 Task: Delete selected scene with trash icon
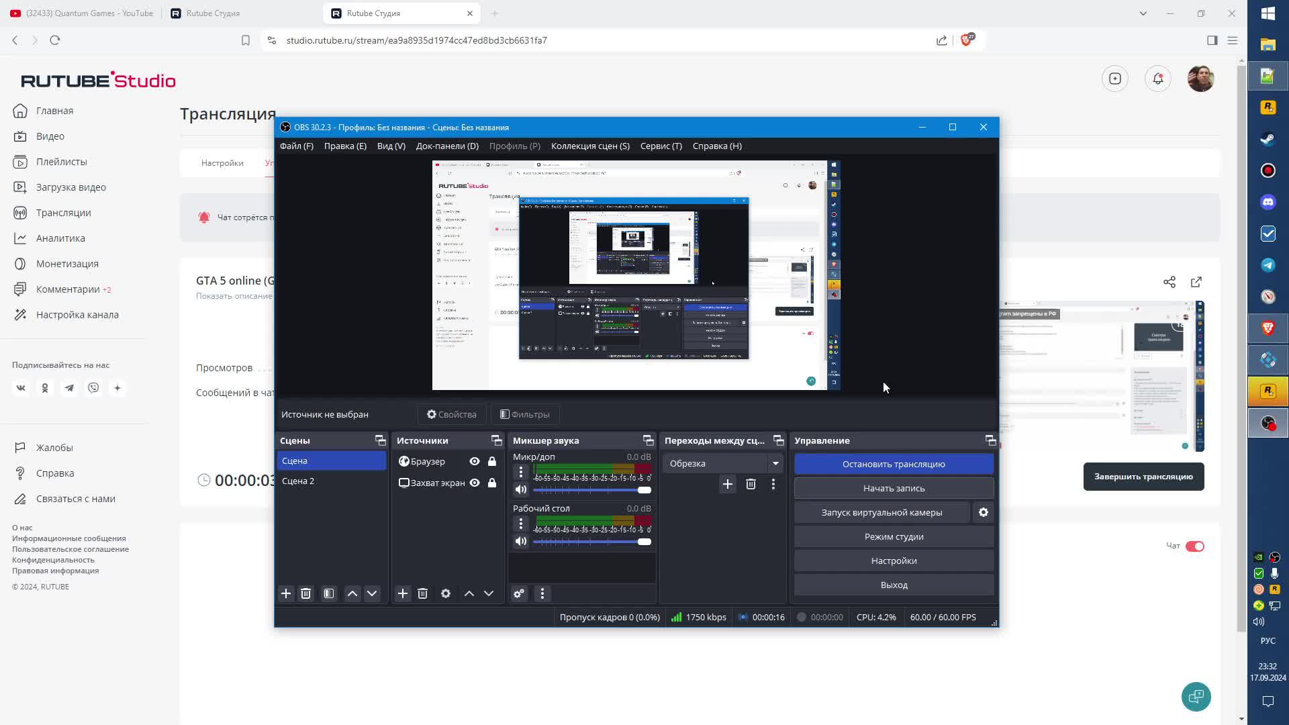[x=305, y=593]
